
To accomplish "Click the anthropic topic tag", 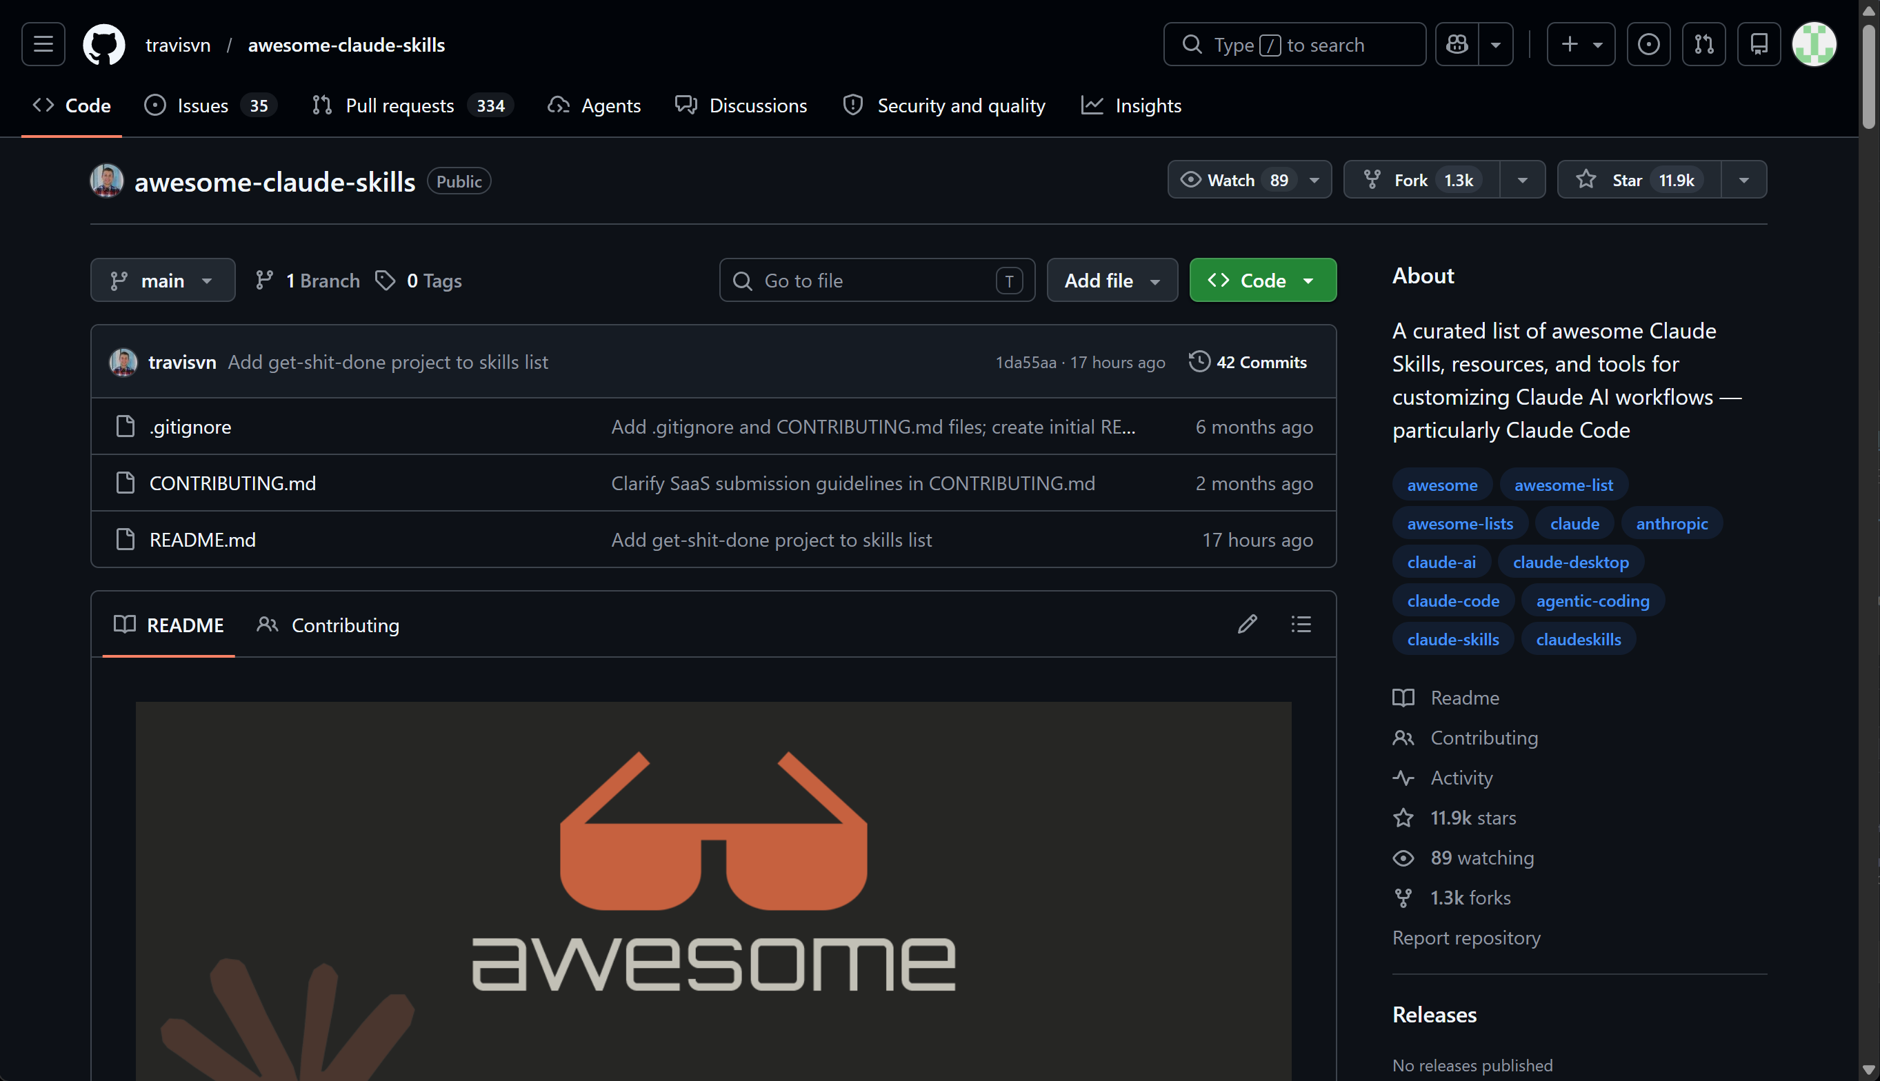I will click(x=1672, y=523).
